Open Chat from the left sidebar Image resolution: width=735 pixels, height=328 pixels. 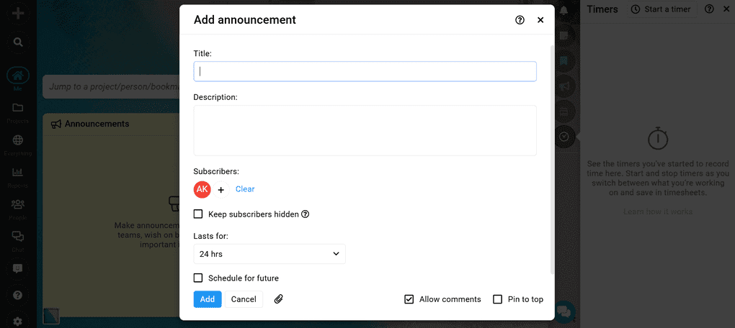point(18,237)
